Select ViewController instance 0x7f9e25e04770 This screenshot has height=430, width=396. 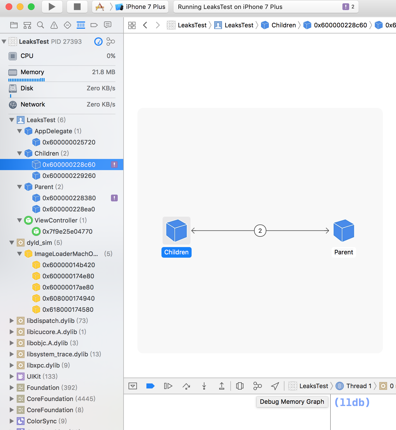[x=62, y=231]
